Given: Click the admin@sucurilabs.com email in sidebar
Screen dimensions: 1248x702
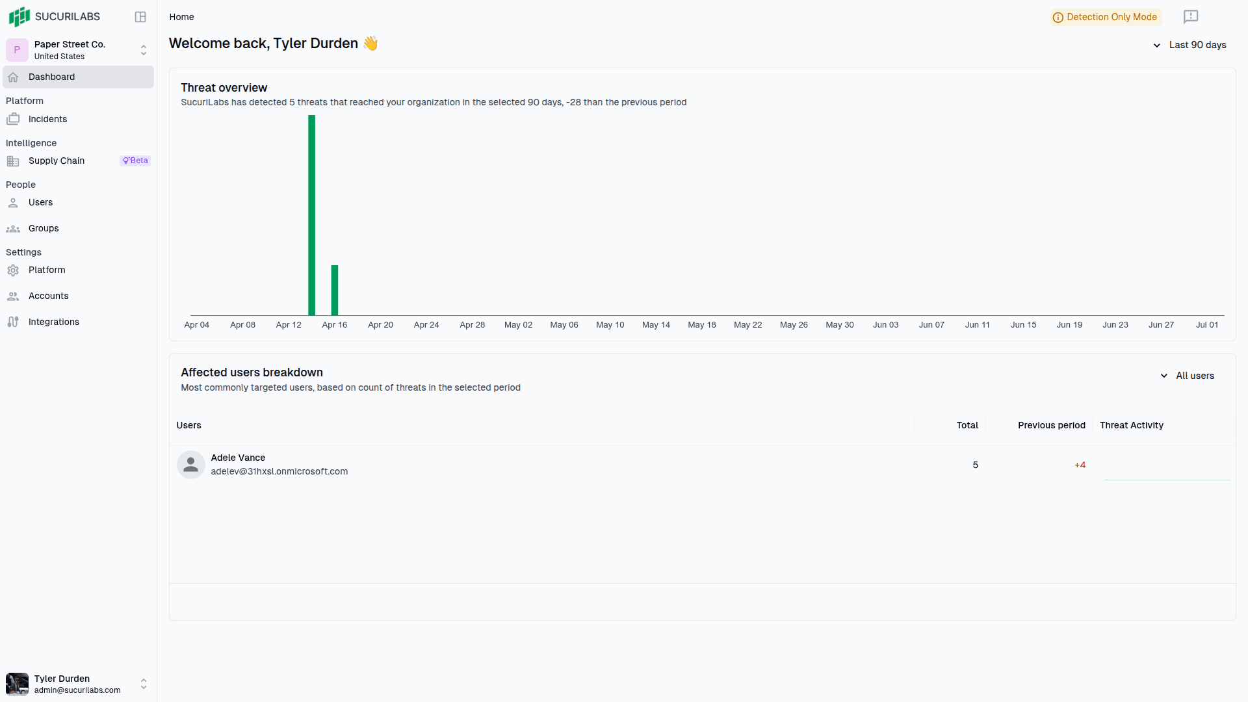Looking at the screenshot, I should click(x=77, y=690).
